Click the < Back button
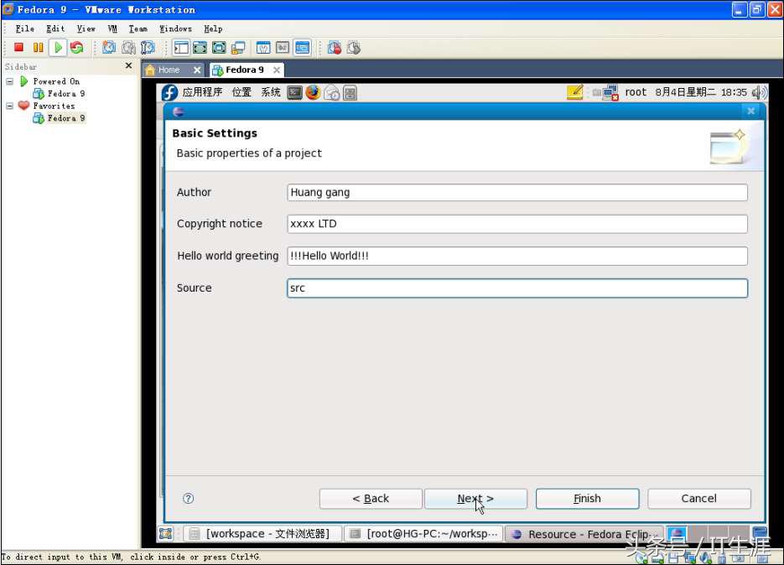784x565 pixels. click(371, 498)
